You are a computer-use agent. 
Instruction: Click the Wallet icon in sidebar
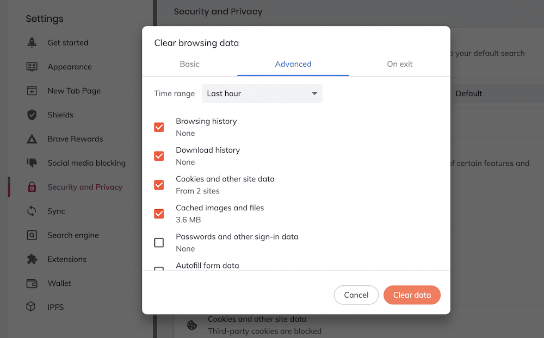32,283
